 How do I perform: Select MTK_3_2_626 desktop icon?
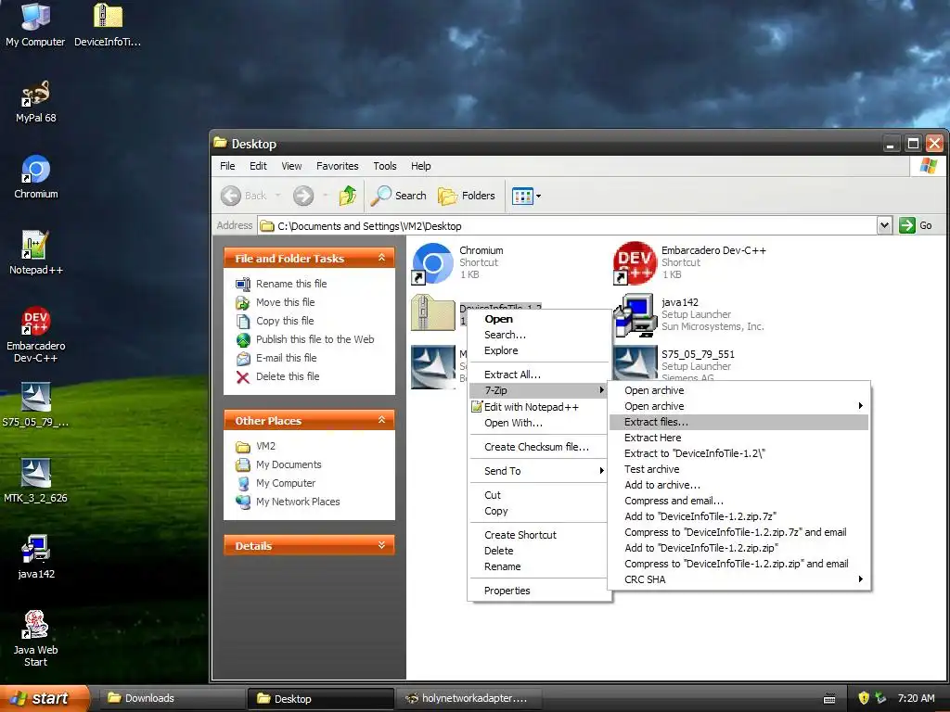[x=35, y=481]
